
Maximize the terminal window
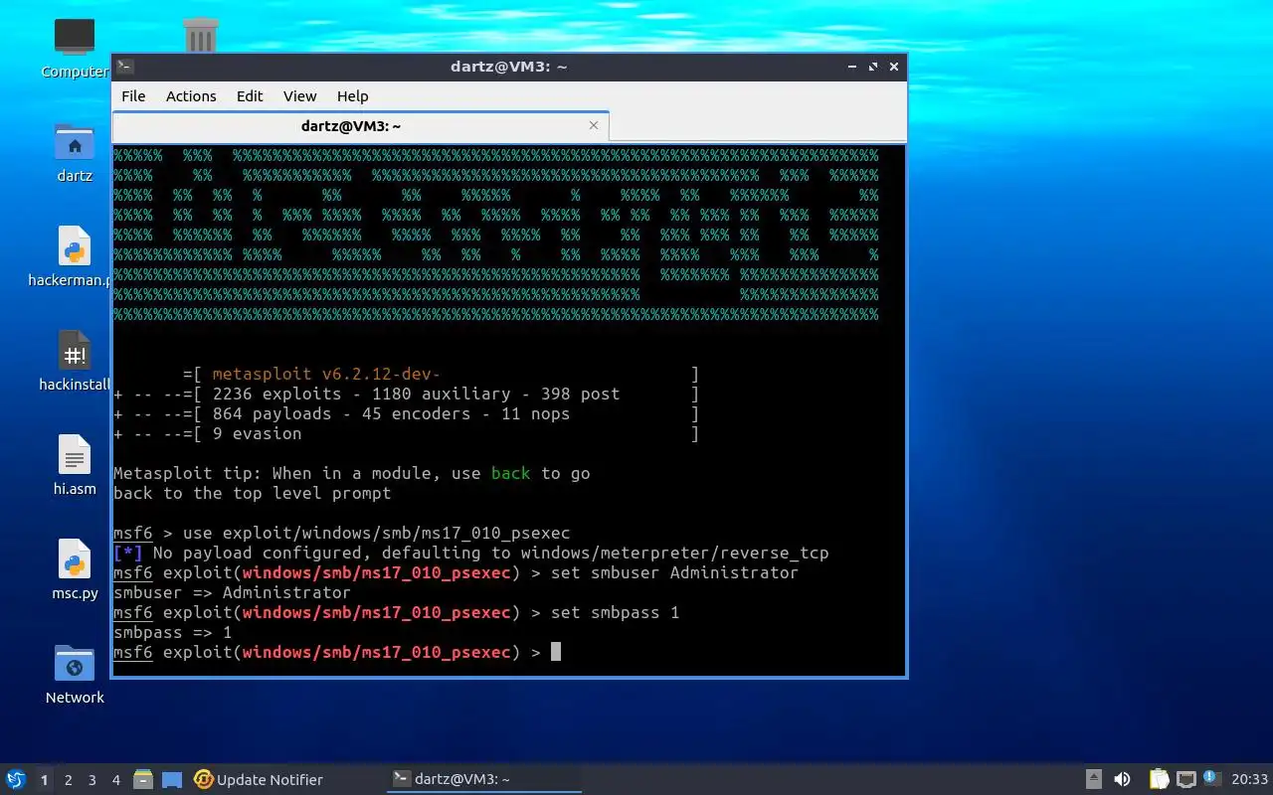click(873, 67)
